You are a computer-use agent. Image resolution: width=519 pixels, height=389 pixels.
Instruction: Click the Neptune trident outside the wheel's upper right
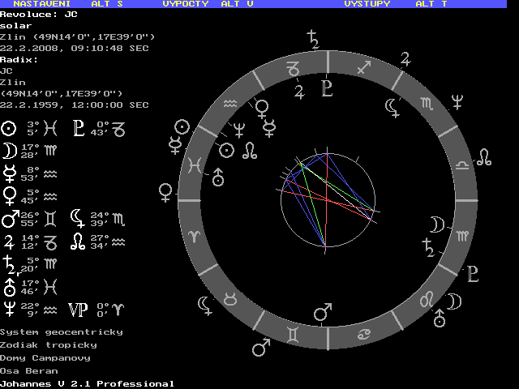point(457,101)
